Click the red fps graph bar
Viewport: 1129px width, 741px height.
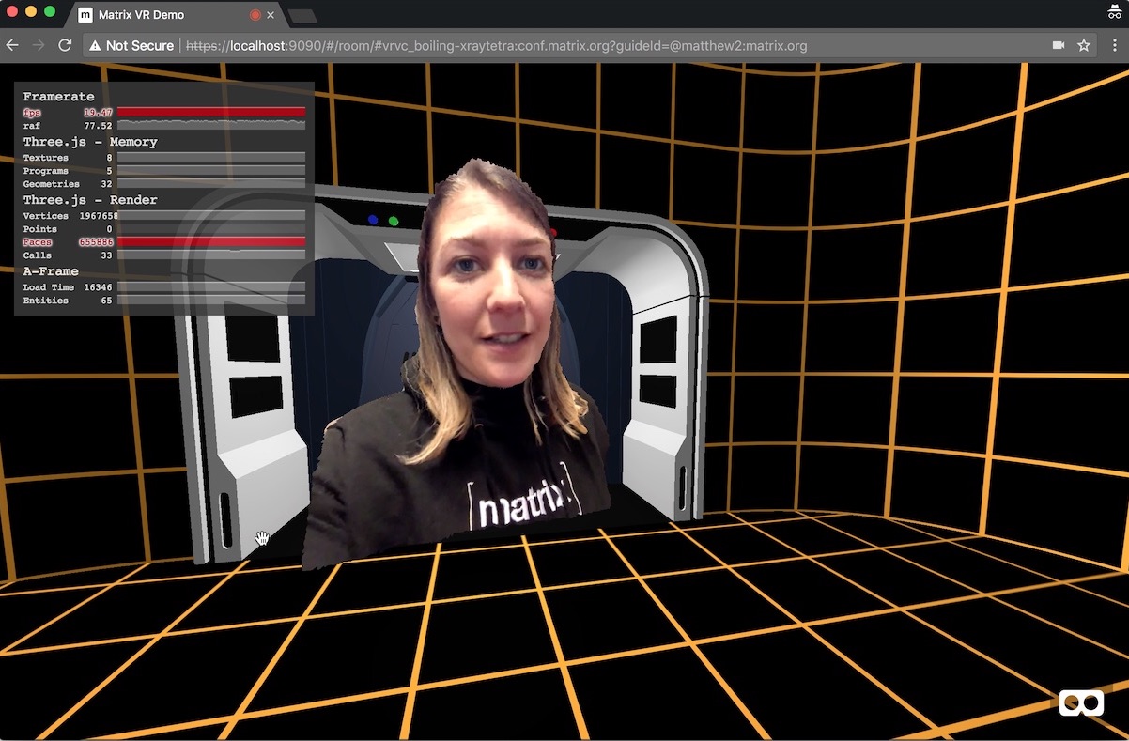pyautogui.click(x=210, y=113)
